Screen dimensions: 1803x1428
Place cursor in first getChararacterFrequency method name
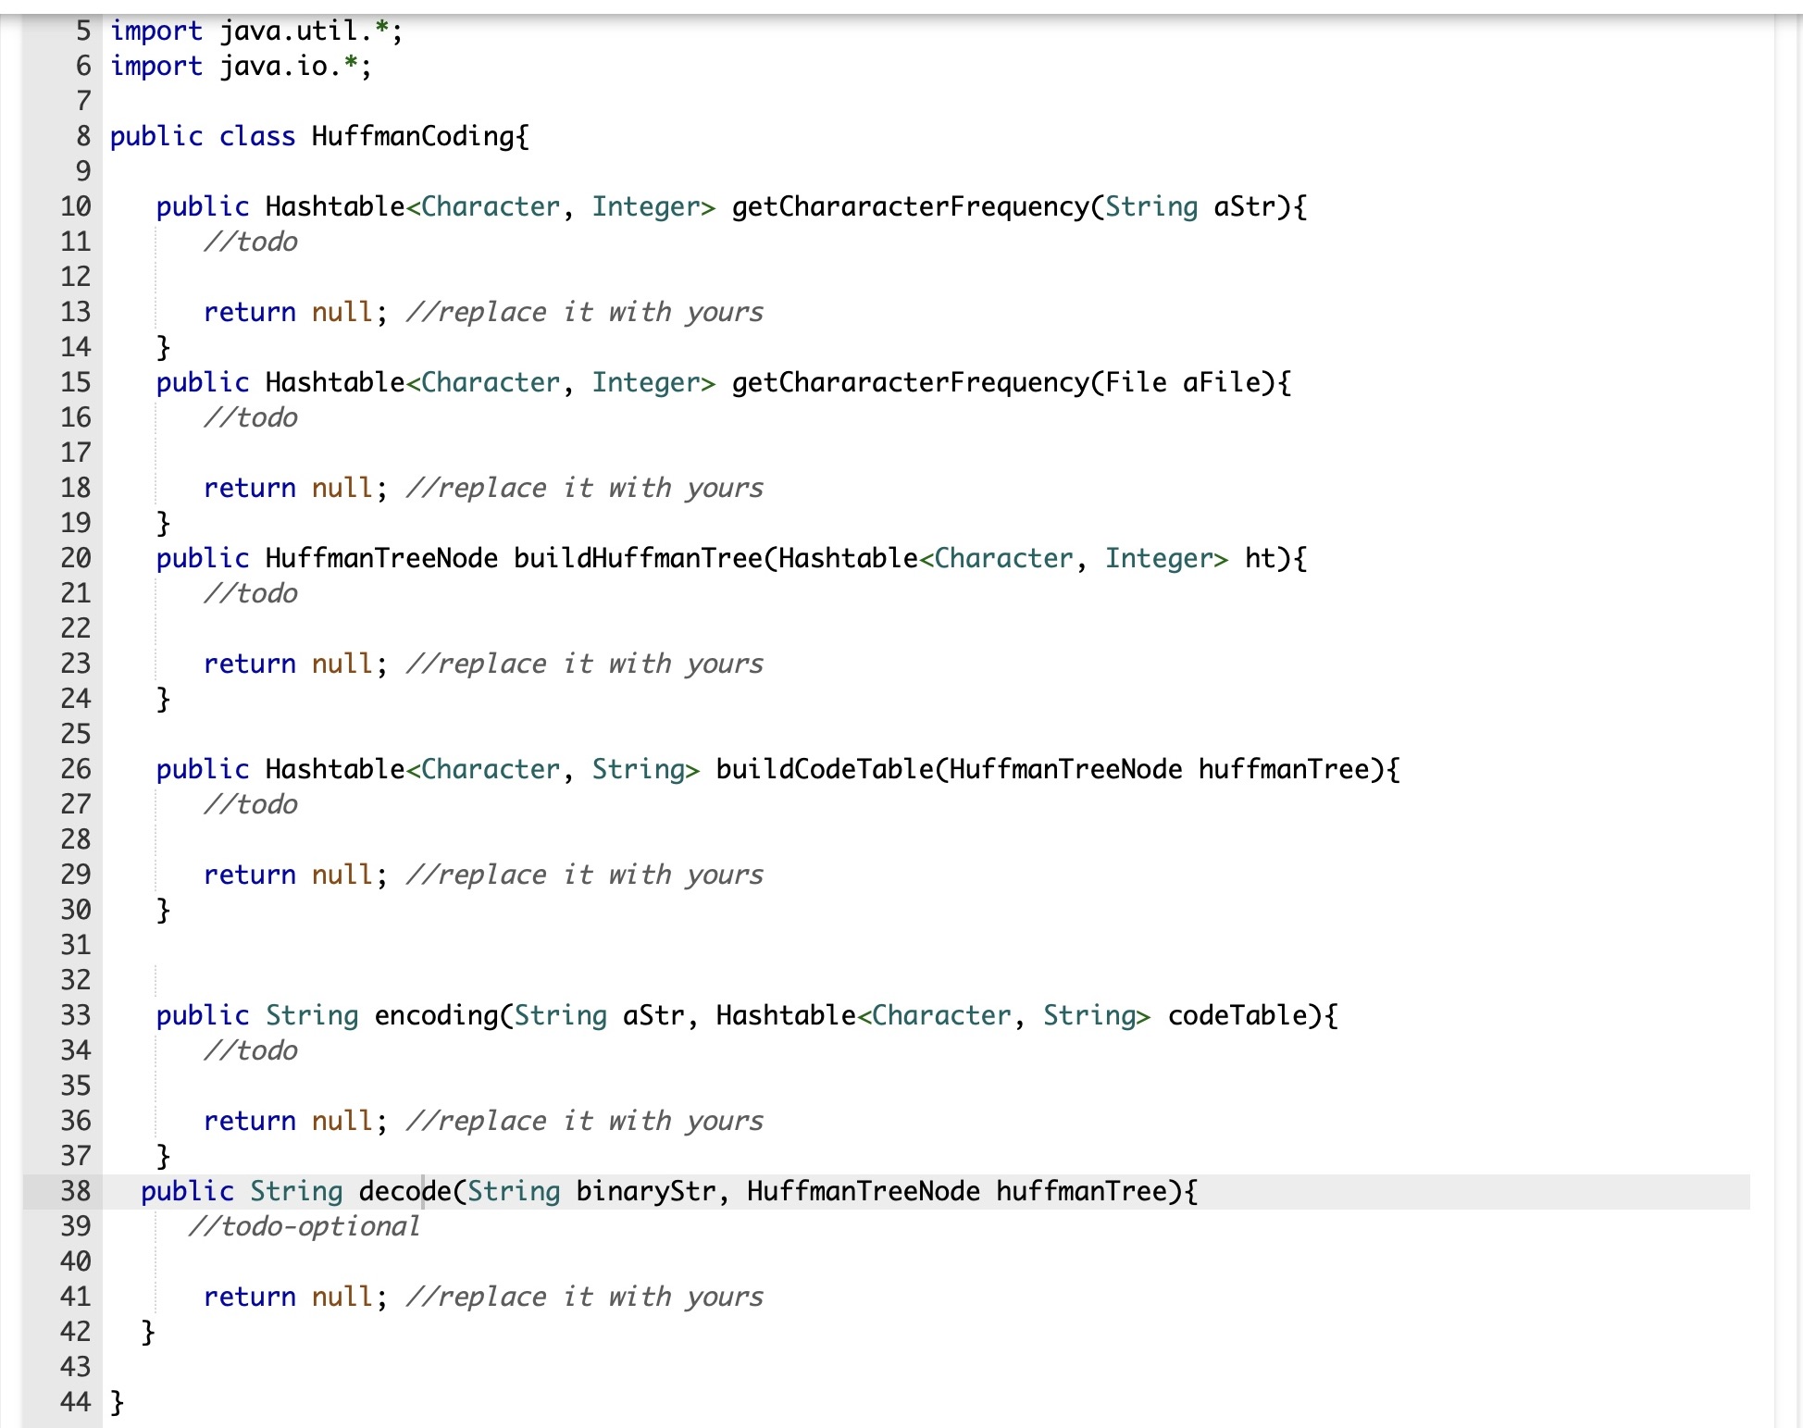910,206
